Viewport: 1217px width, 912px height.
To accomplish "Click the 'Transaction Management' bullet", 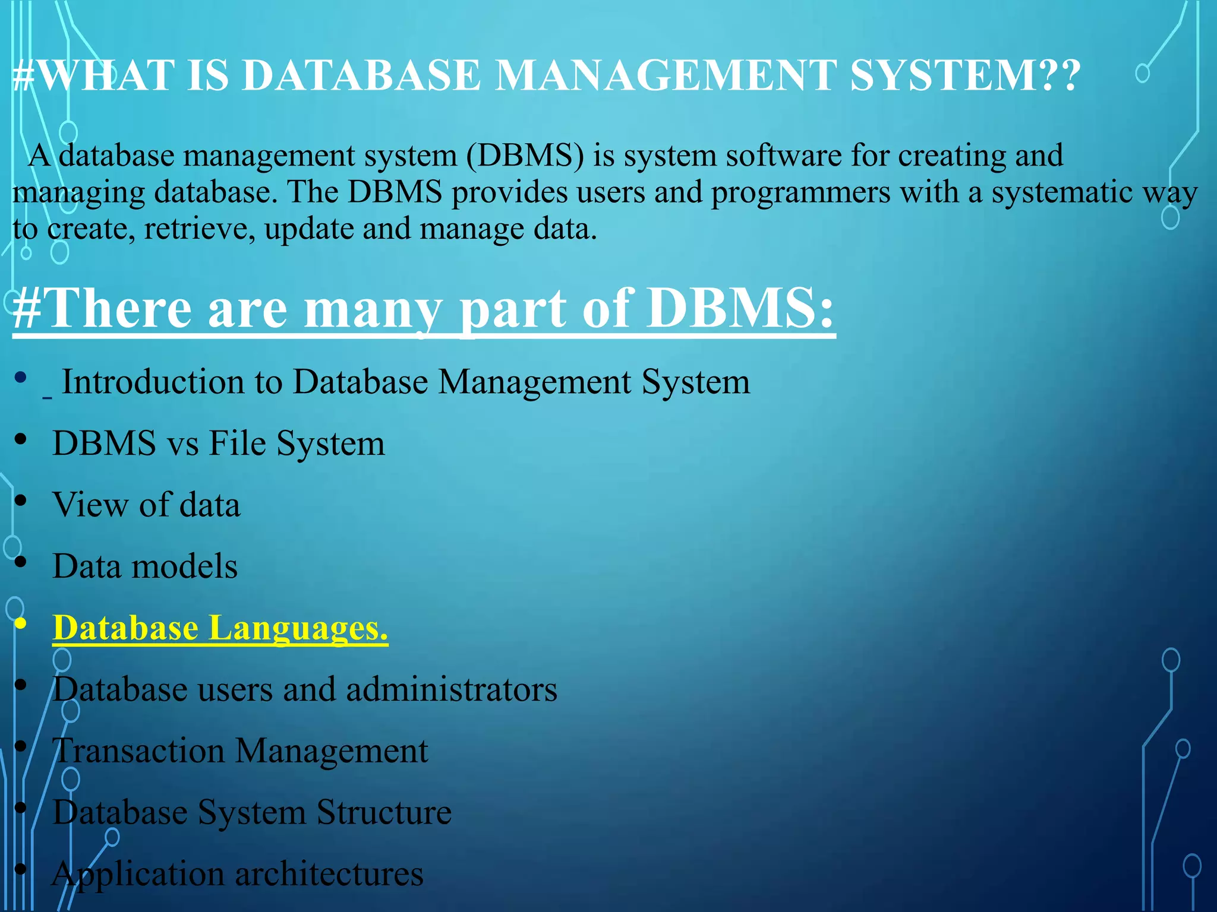I will 240,750.
